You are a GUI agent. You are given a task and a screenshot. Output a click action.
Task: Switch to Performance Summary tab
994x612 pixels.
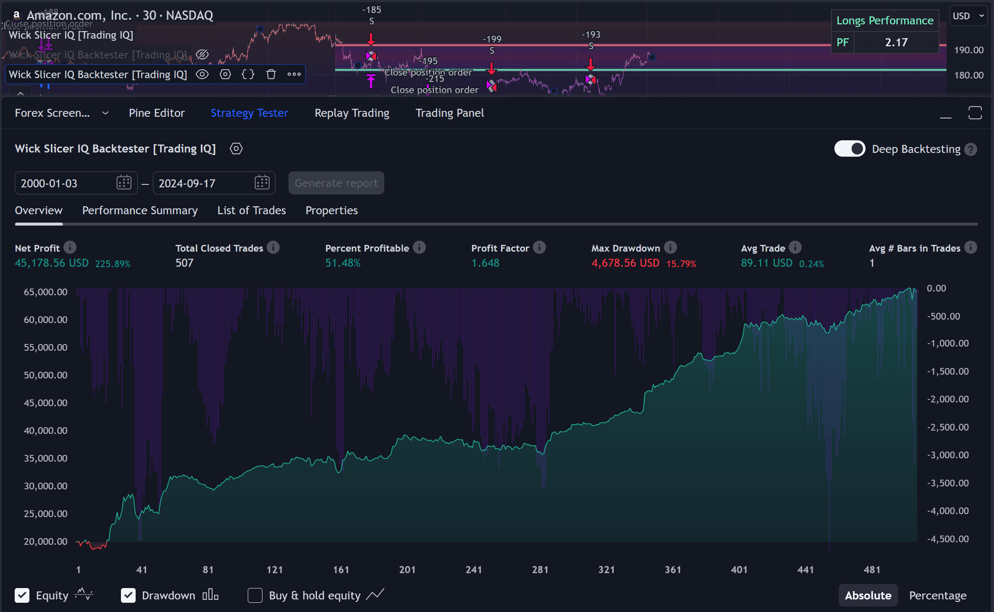point(140,210)
